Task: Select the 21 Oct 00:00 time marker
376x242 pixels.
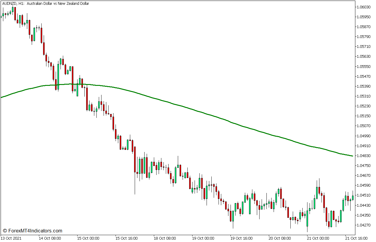Action: click(318, 238)
